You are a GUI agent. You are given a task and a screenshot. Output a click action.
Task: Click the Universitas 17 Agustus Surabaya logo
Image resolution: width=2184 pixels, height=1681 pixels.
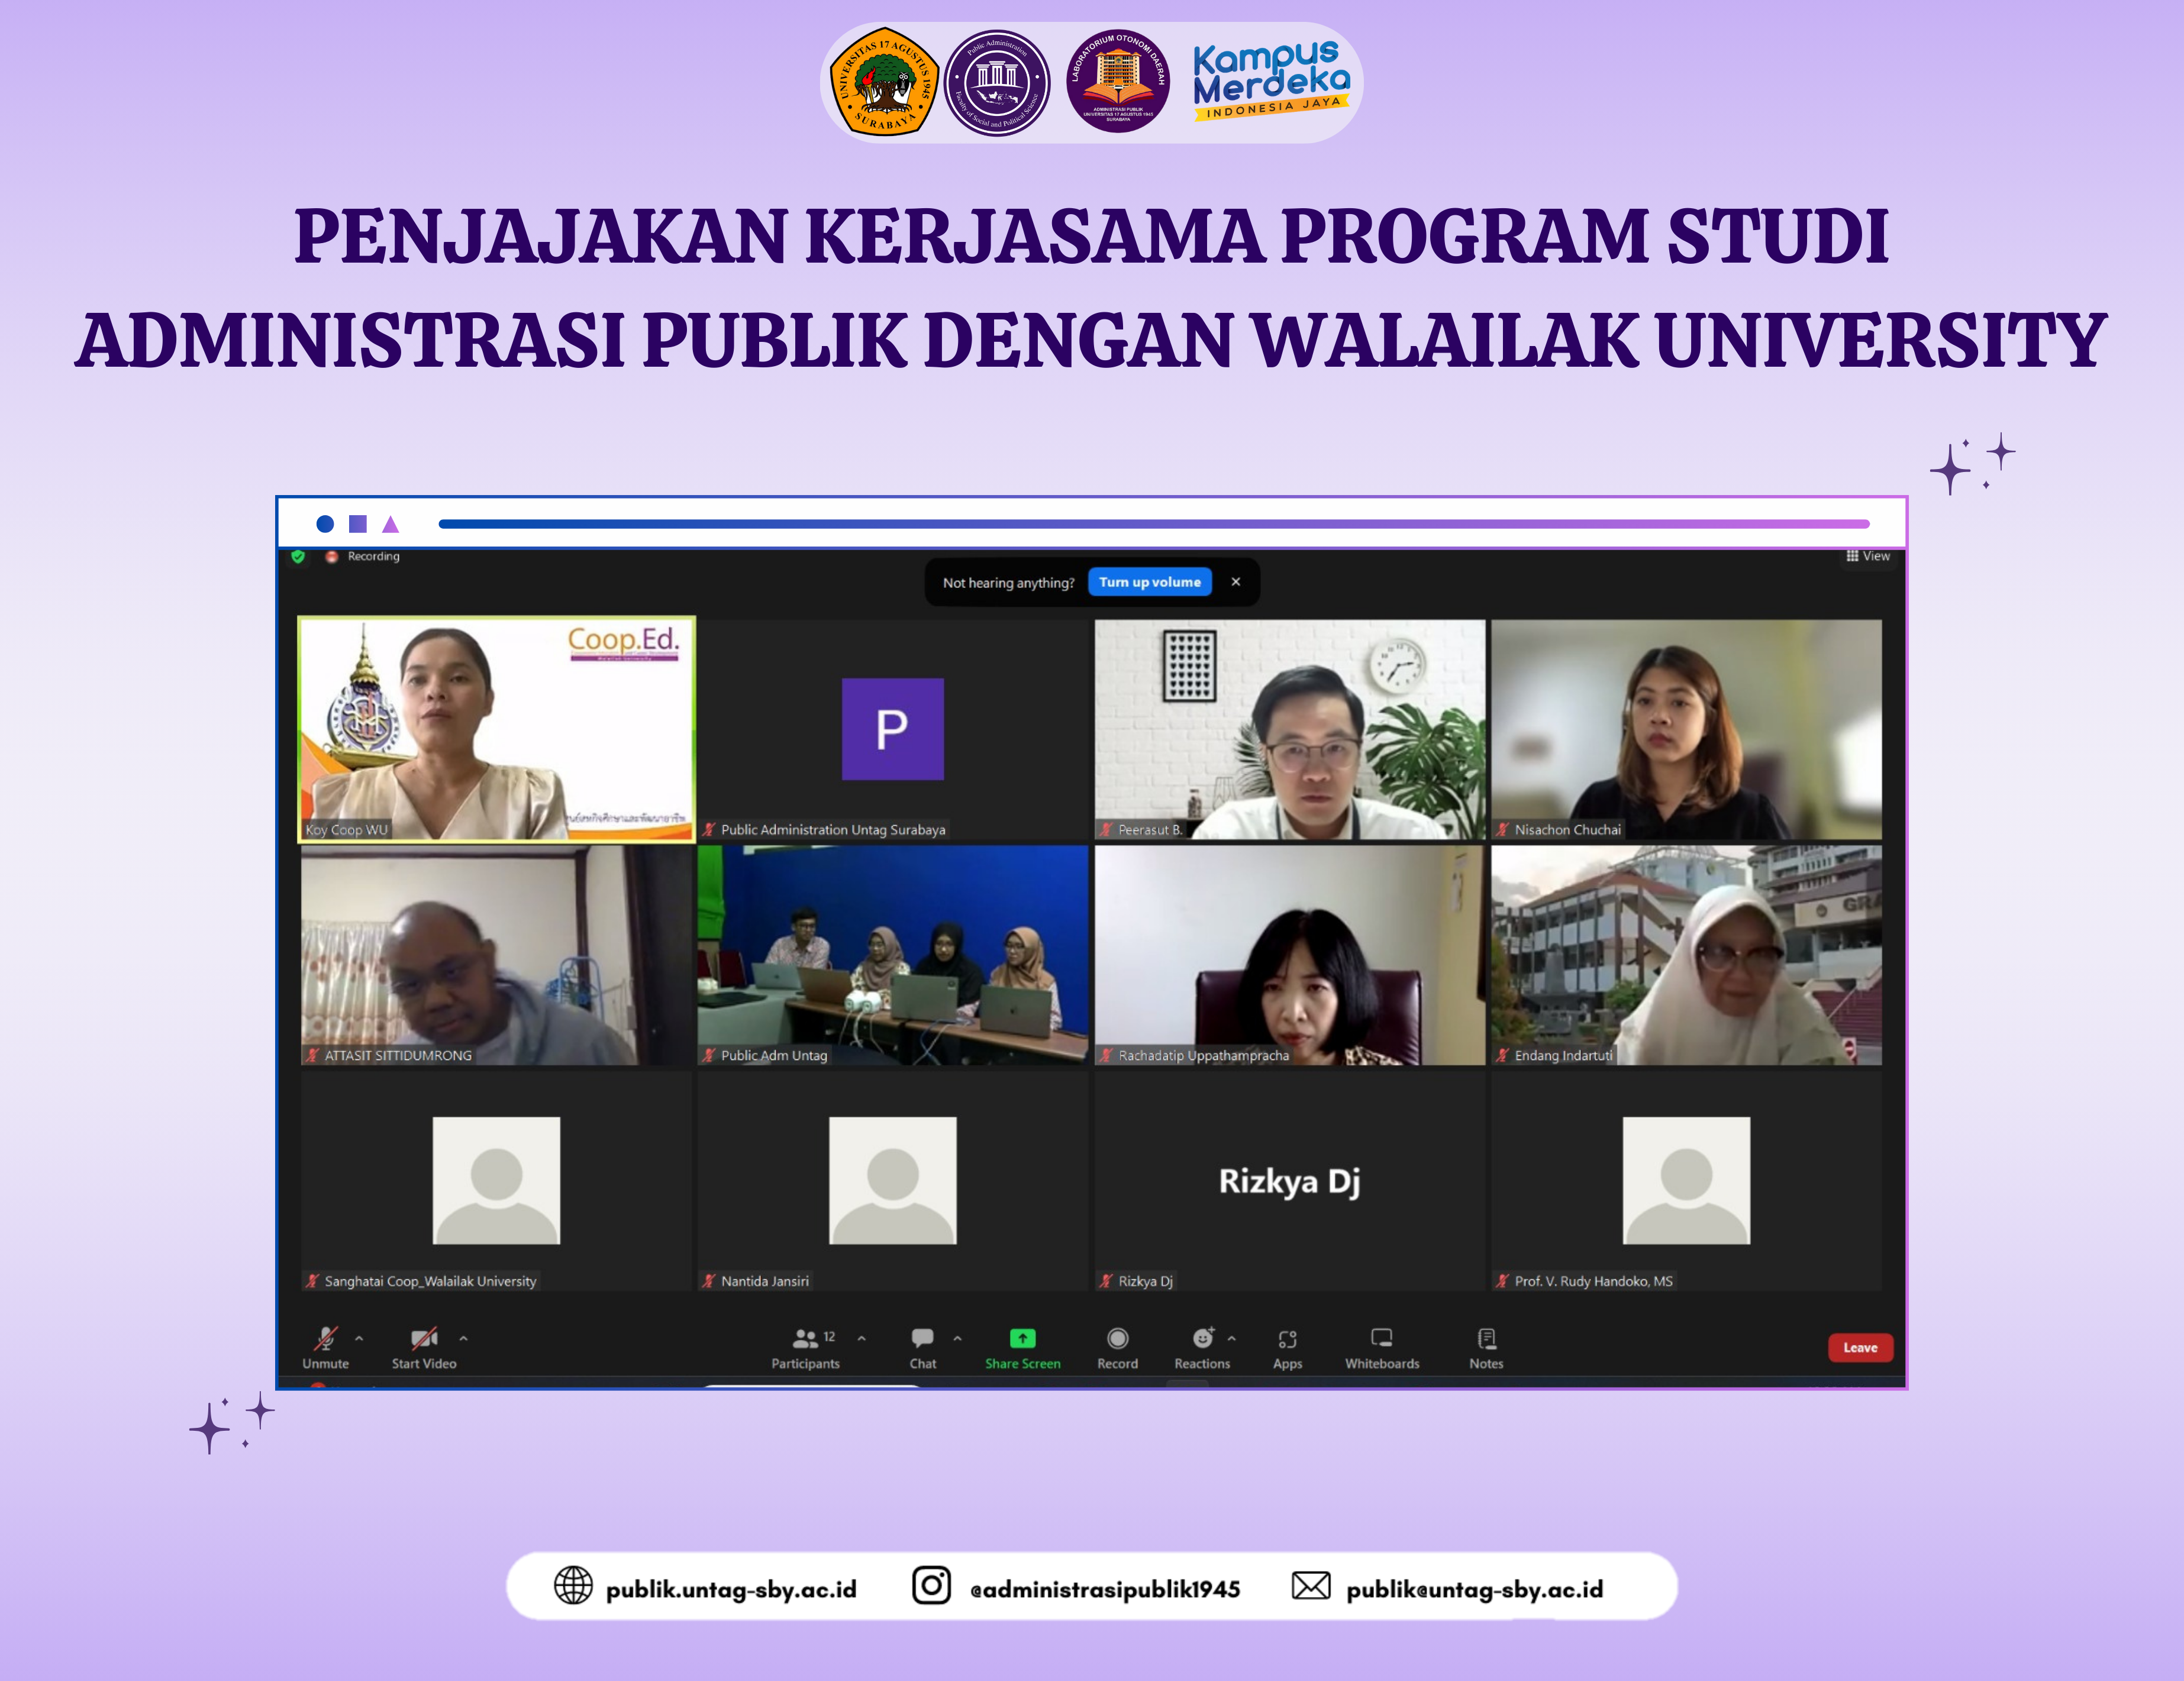[884, 82]
